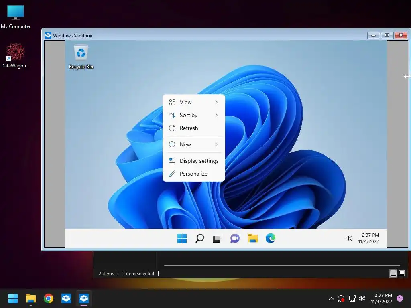Image resolution: width=411 pixels, height=308 pixels.
Task: Select Sort by in the context menu
Action: coord(194,115)
